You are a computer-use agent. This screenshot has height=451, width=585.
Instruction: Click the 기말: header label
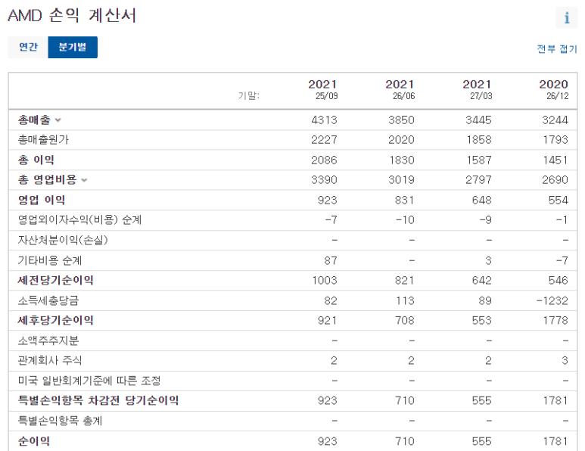pyautogui.click(x=249, y=96)
